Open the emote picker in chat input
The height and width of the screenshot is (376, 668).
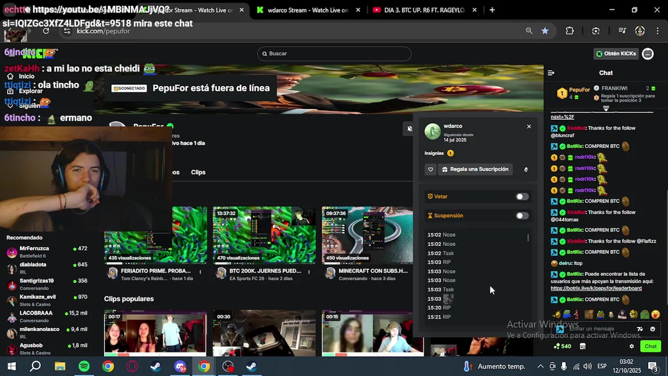(x=652, y=329)
